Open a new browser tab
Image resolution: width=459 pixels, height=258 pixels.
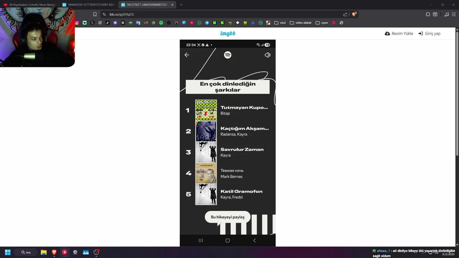pos(181,5)
